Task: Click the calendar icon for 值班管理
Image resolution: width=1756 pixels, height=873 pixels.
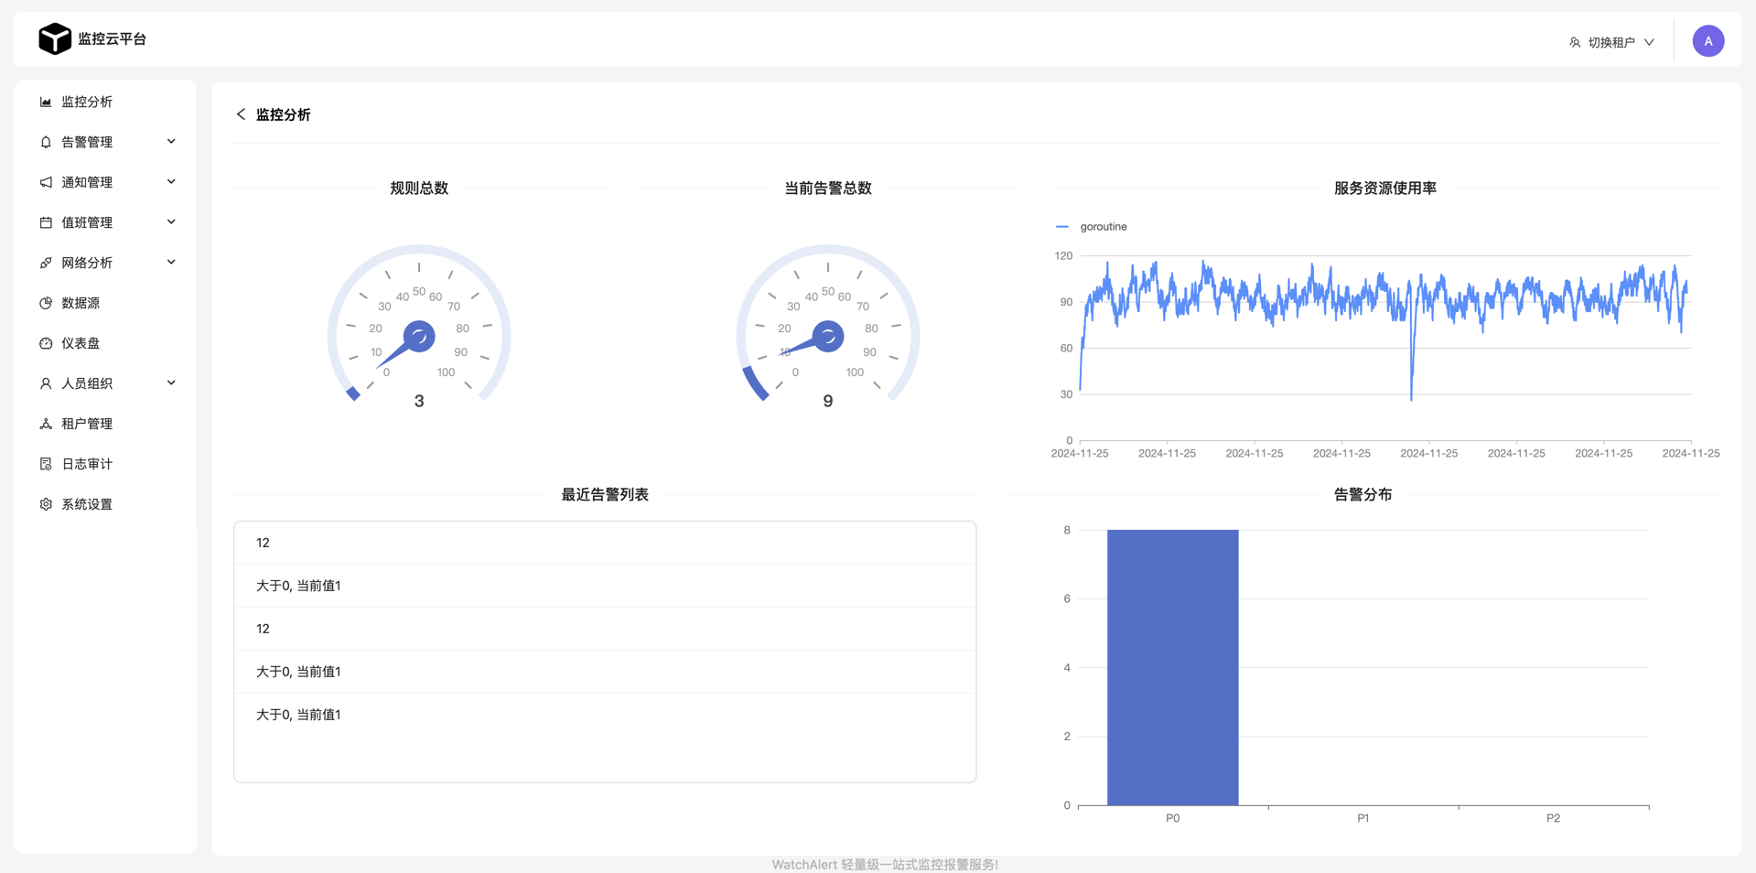Action: coord(46,222)
